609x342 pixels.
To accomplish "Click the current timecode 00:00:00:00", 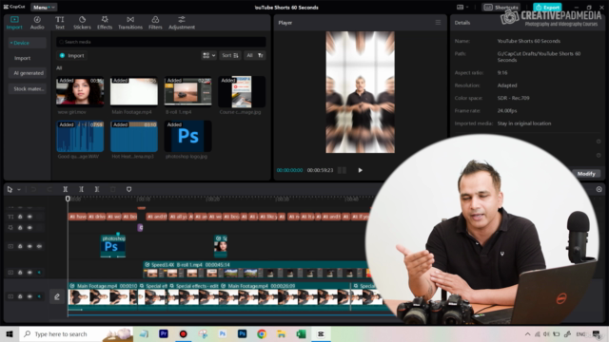I will coord(289,170).
